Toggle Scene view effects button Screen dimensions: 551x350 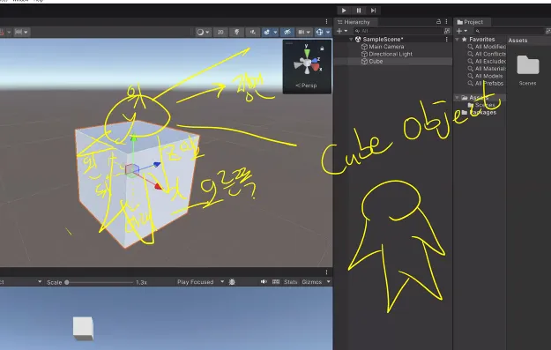point(267,32)
